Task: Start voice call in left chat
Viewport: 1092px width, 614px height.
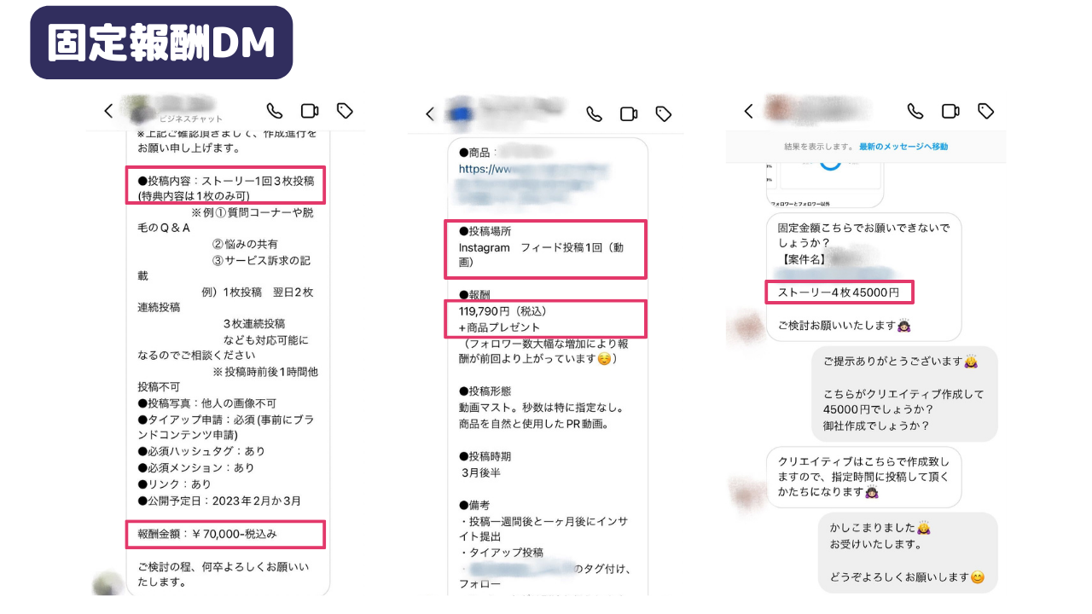Action: (x=274, y=111)
